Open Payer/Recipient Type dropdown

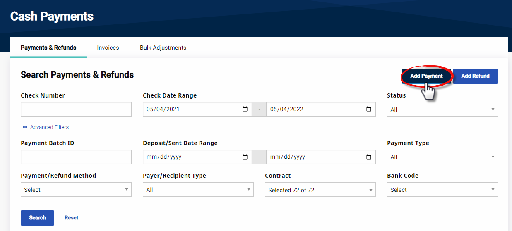coord(198,190)
